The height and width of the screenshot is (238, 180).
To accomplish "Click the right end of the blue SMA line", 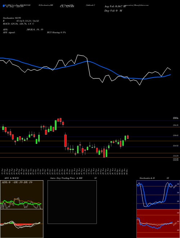I will (x=171, y=75).
